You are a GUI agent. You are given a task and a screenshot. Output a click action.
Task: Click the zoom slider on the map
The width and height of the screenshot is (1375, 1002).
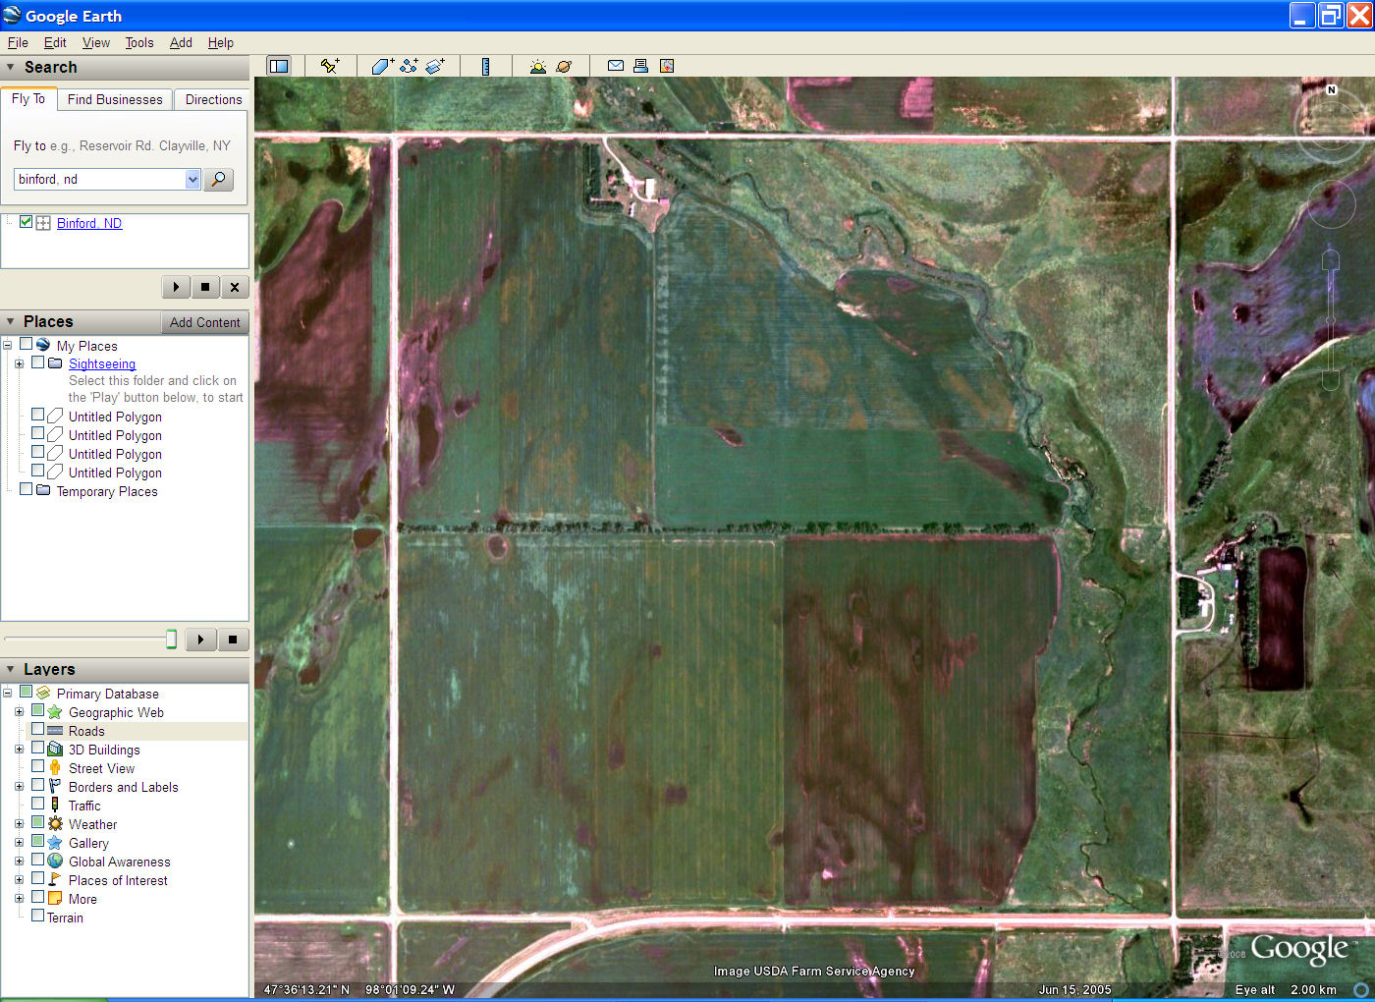click(x=1331, y=319)
